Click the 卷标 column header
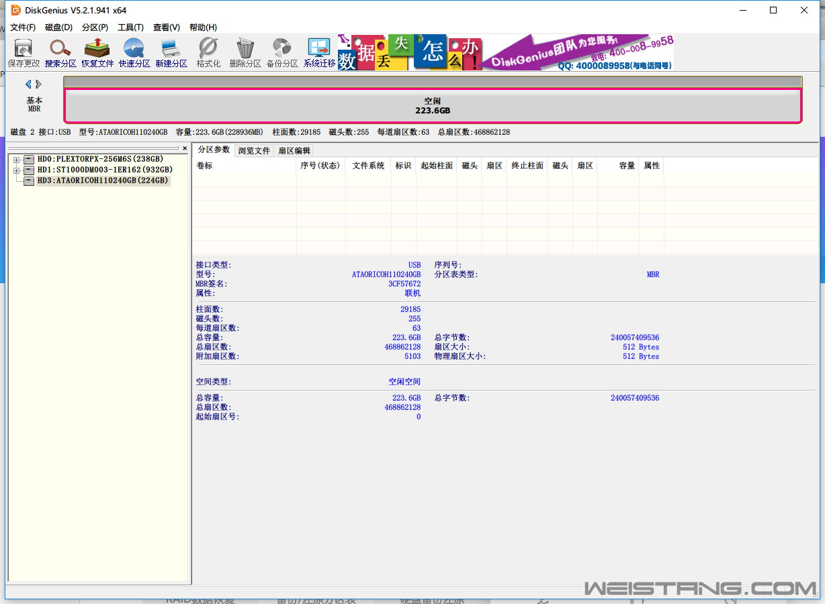The height and width of the screenshot is (604, 825). pyautogui.click(x=245, y=166)
